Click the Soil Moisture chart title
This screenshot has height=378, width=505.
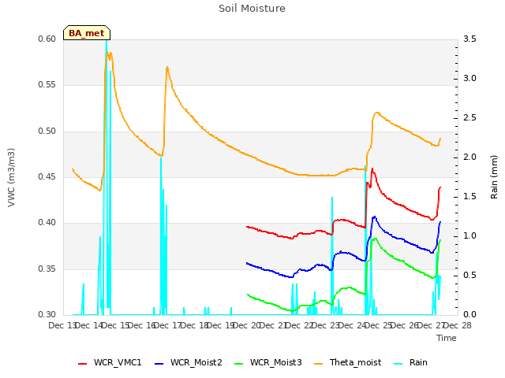coord(252,9)
